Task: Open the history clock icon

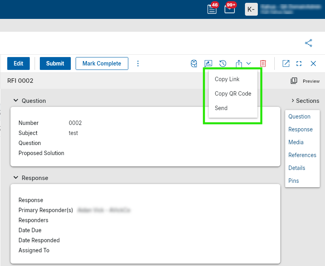Action: click(223, 63)
